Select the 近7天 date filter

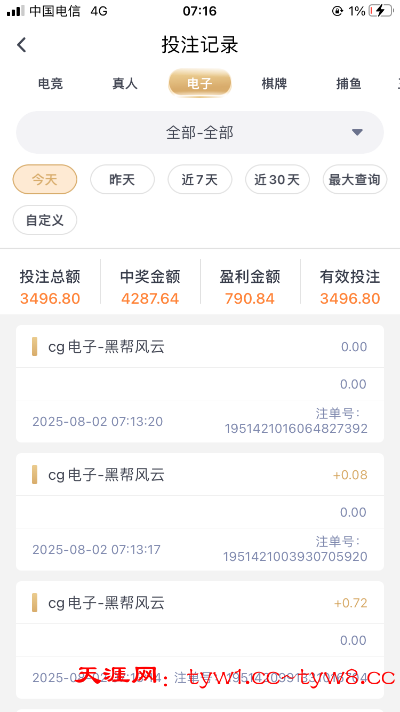[200, 179]
